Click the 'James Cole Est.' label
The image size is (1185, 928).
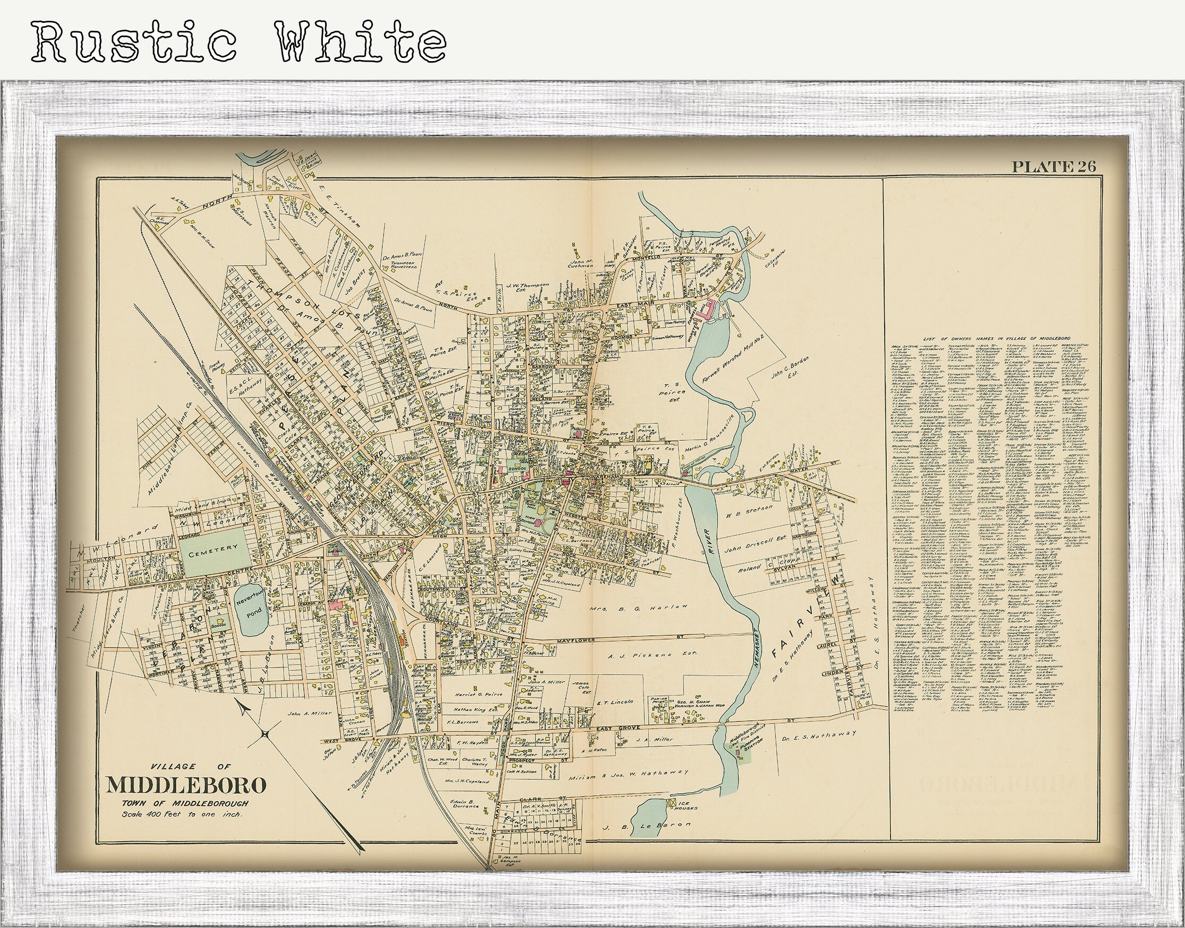[x=583, y=688]
